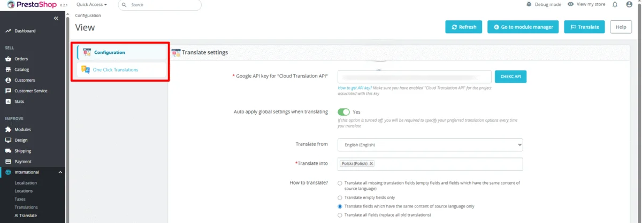642x223 pixels.
Task: Click the Google API key input field
Action: click(414, 77)
